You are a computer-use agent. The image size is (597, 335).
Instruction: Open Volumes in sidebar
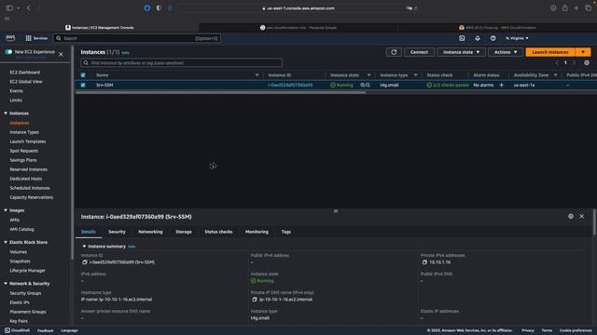click(19, 252)
